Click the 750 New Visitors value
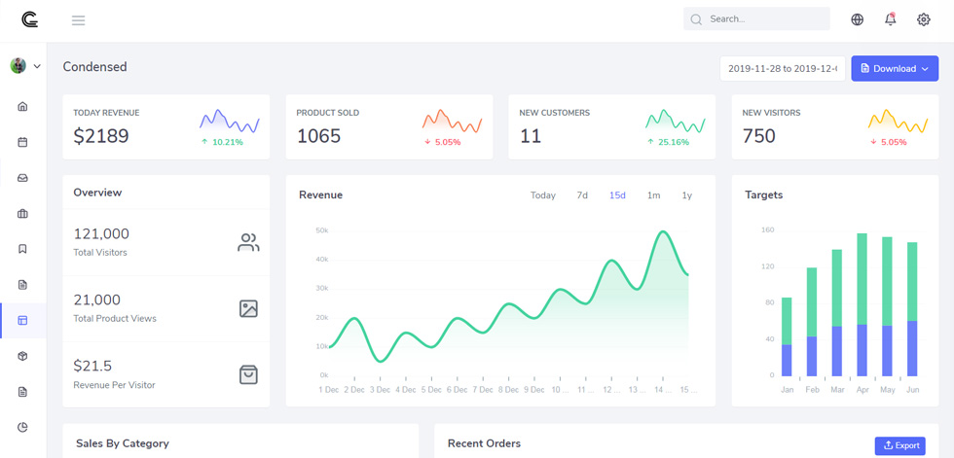 (758, 135)
